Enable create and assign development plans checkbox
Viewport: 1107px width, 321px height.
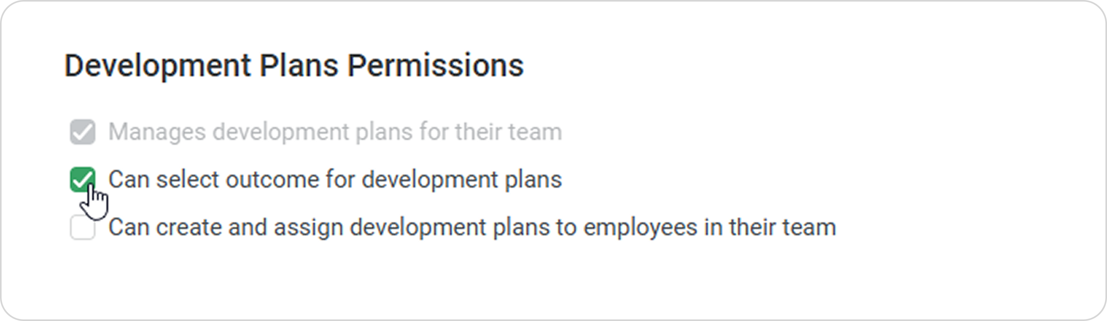83,228
